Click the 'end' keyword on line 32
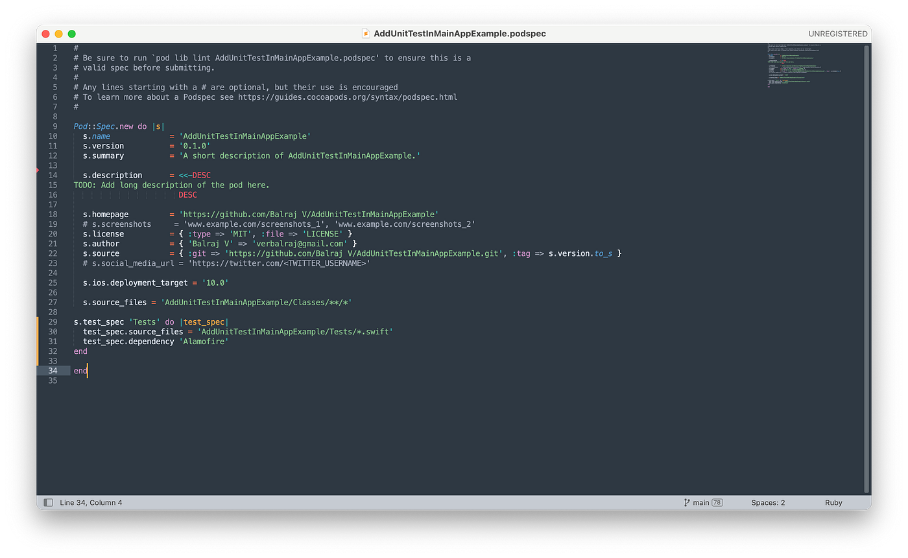Image resolution: width=908 pixels, height=558 pixels. 80,351
